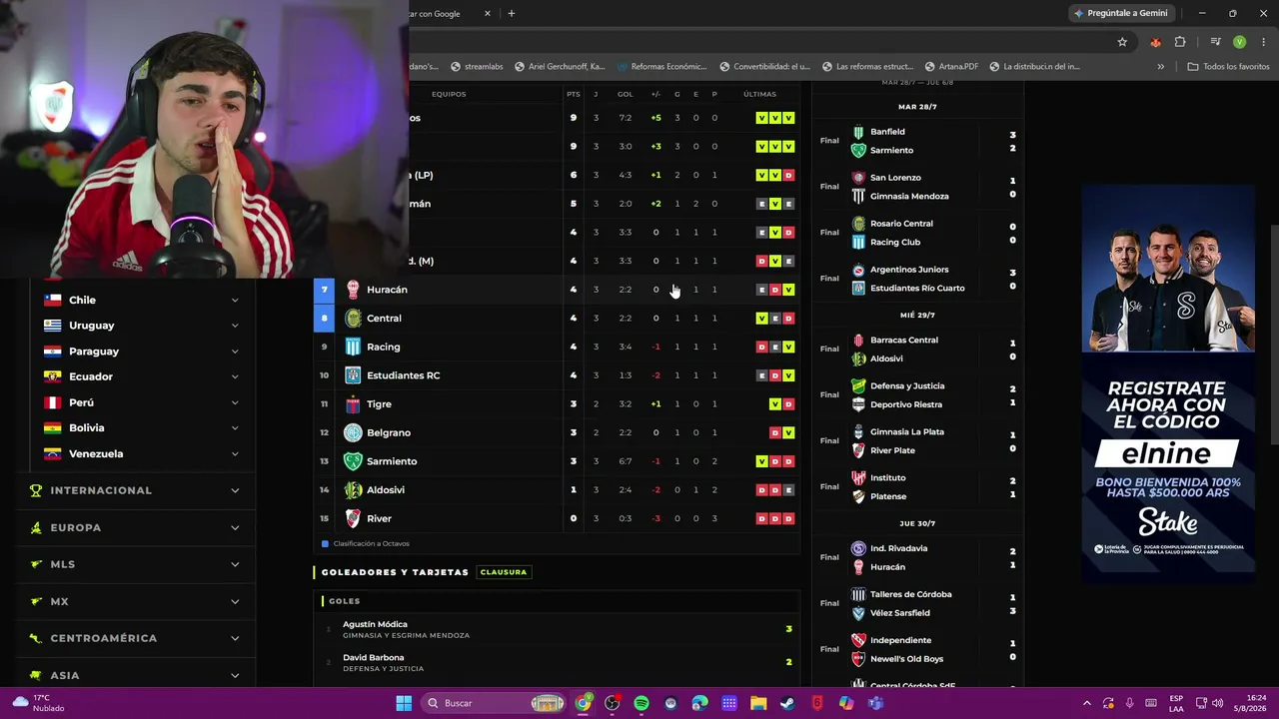Image resolution: width=1279 pixels, height=719 pixels.
Task: Expand the Chile leagues list
Action: [x=235, y=300]
